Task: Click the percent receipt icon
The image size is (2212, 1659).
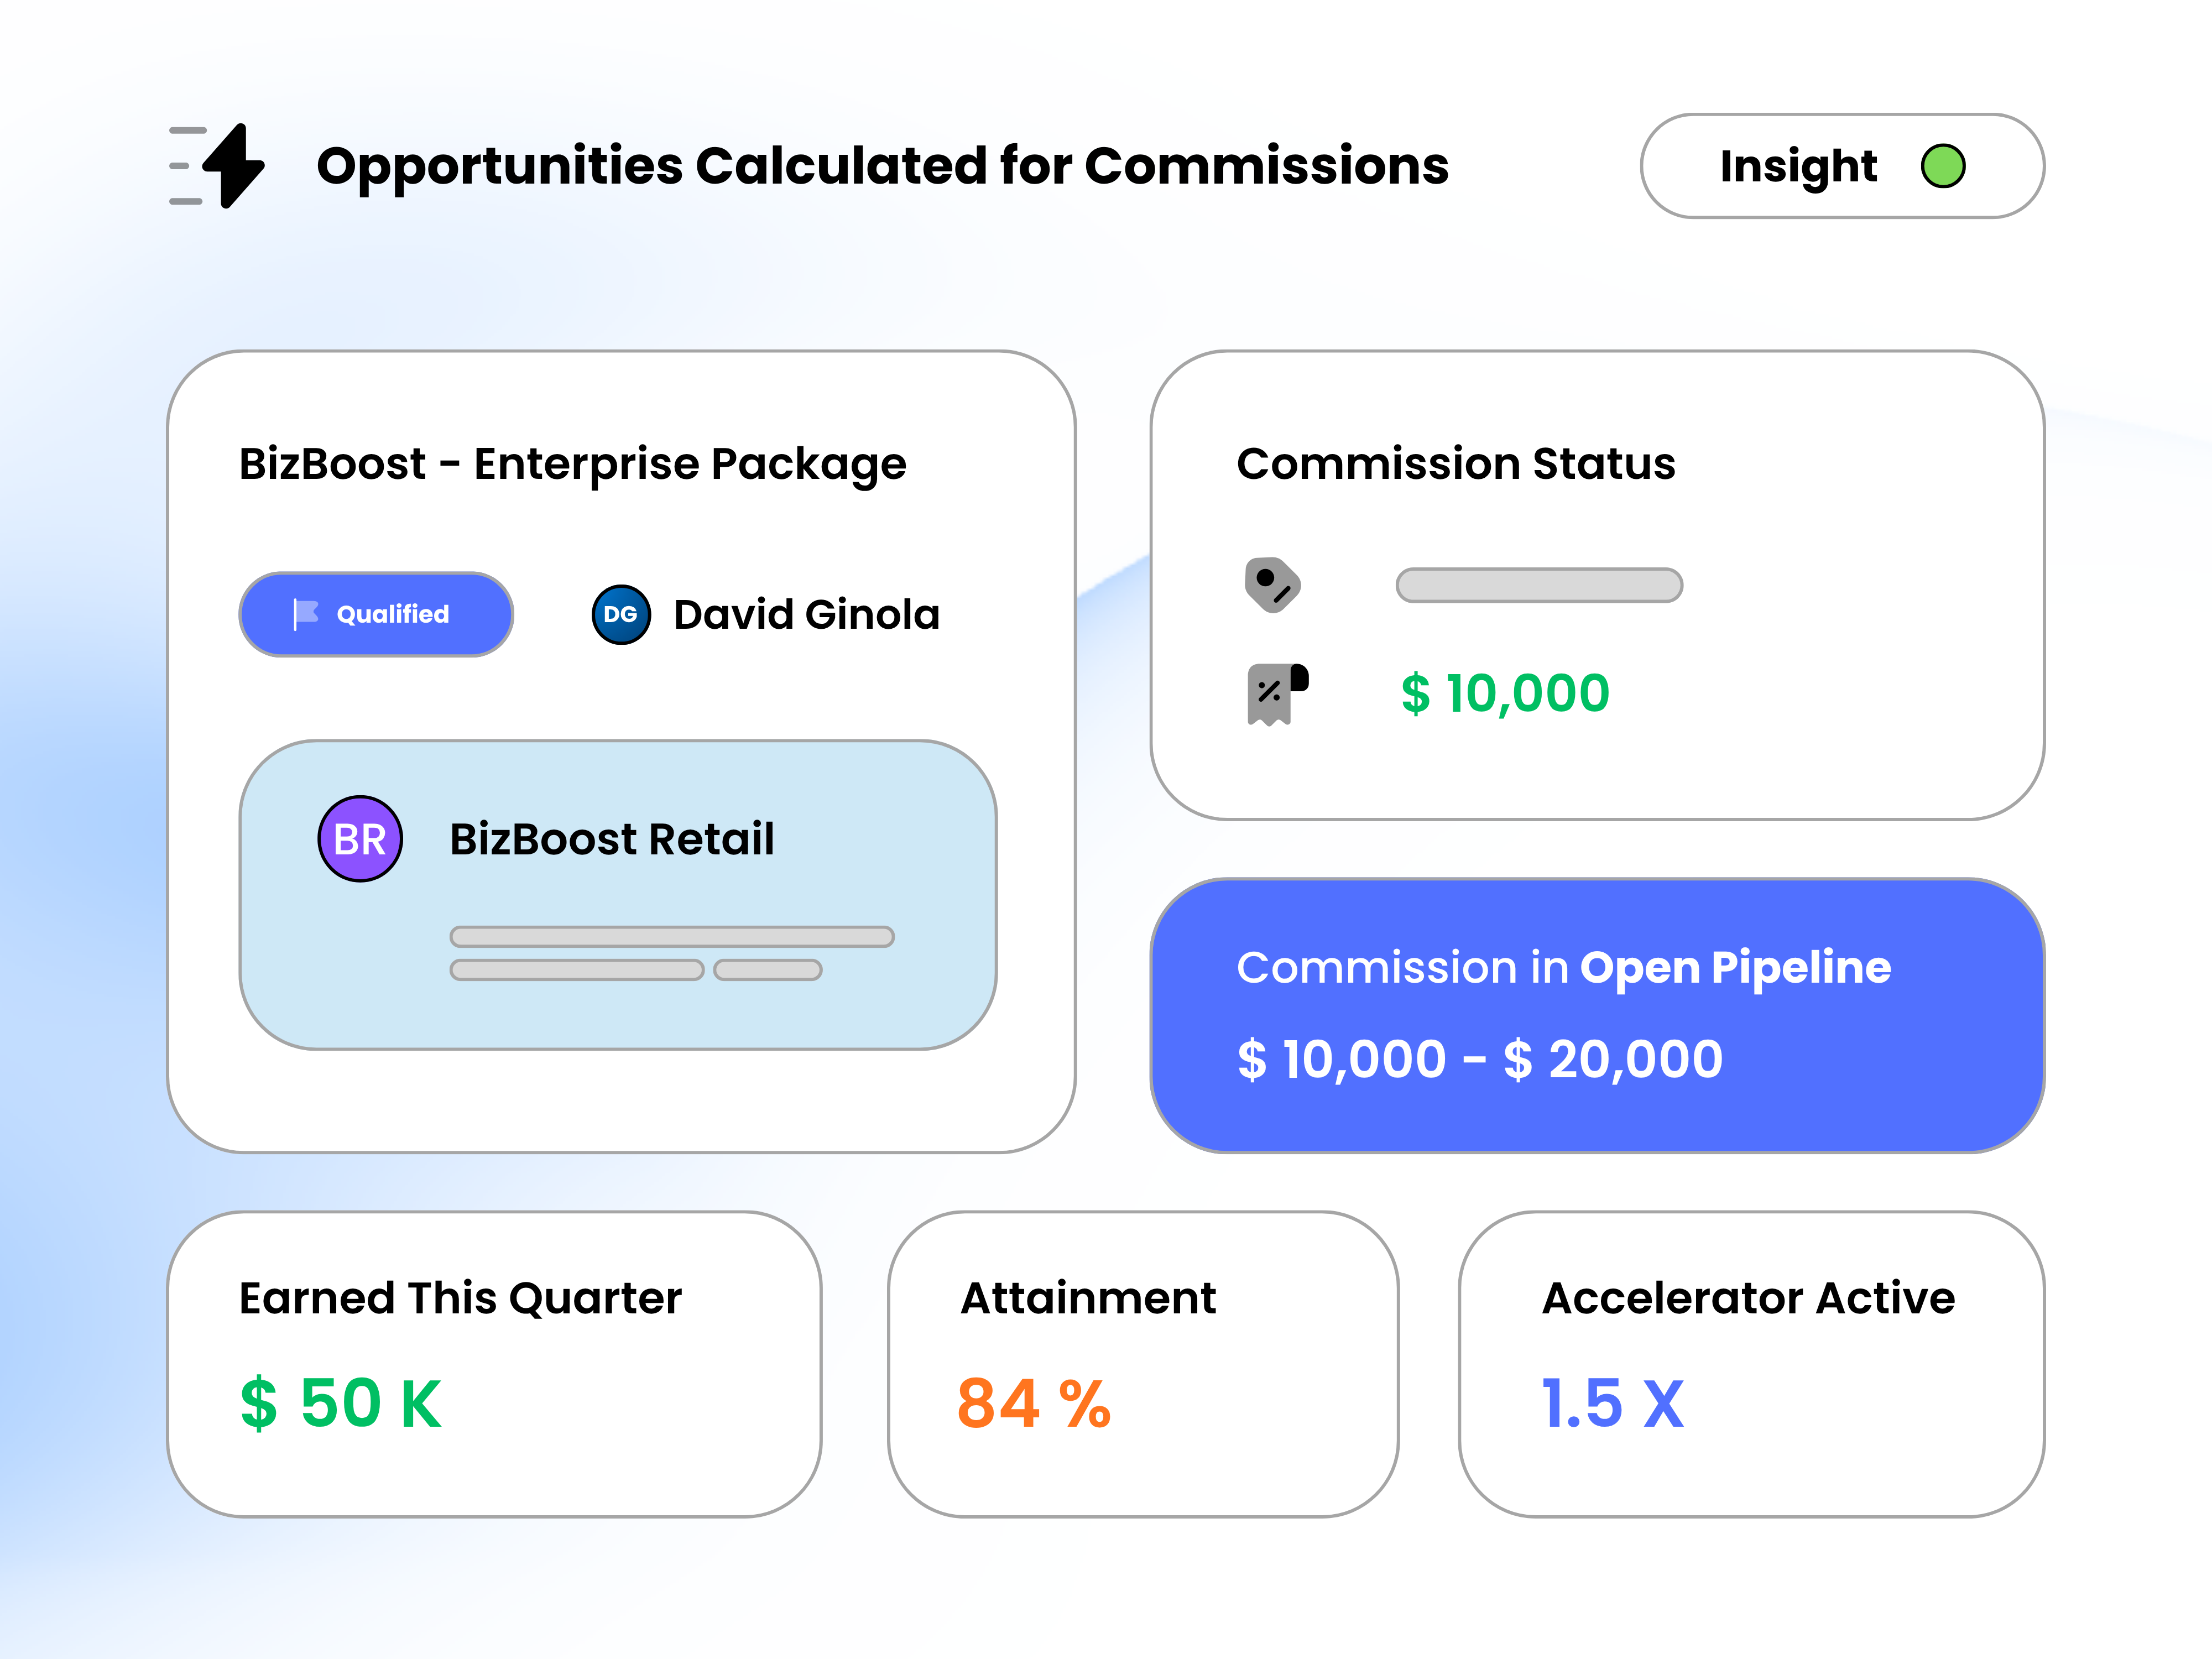Action: pos(1275,694)
